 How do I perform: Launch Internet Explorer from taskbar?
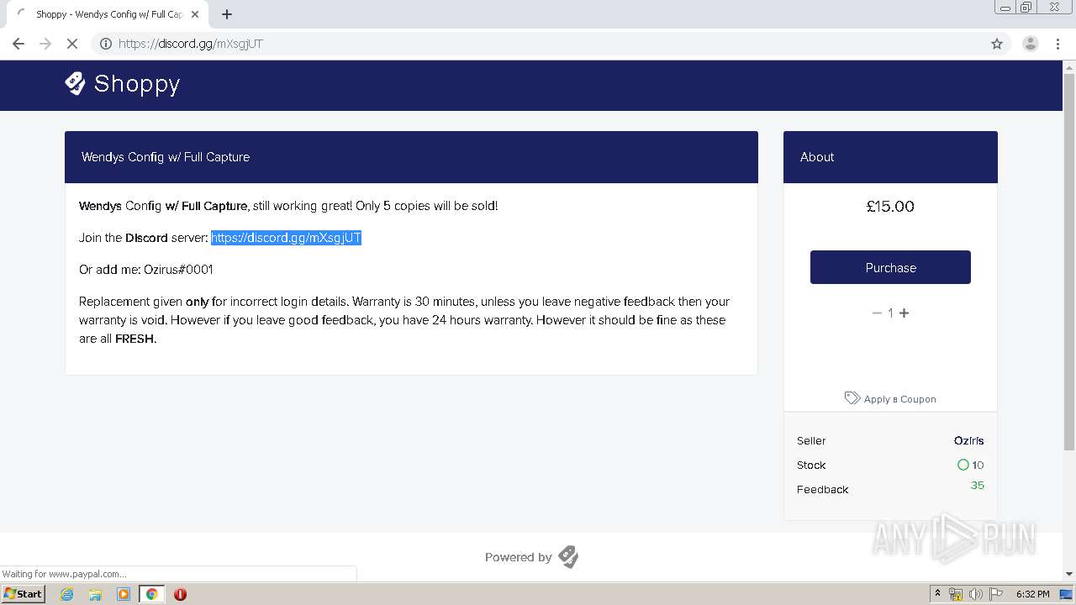(x=67, y=594)
